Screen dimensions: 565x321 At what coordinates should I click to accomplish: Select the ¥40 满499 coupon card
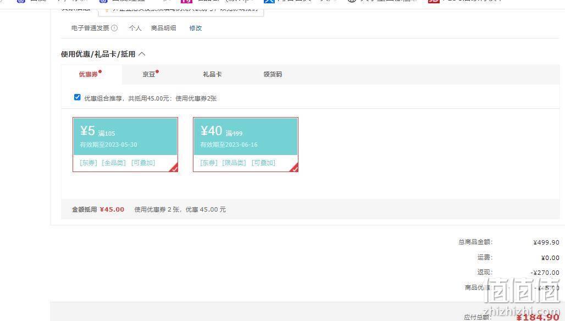[245, 145]
